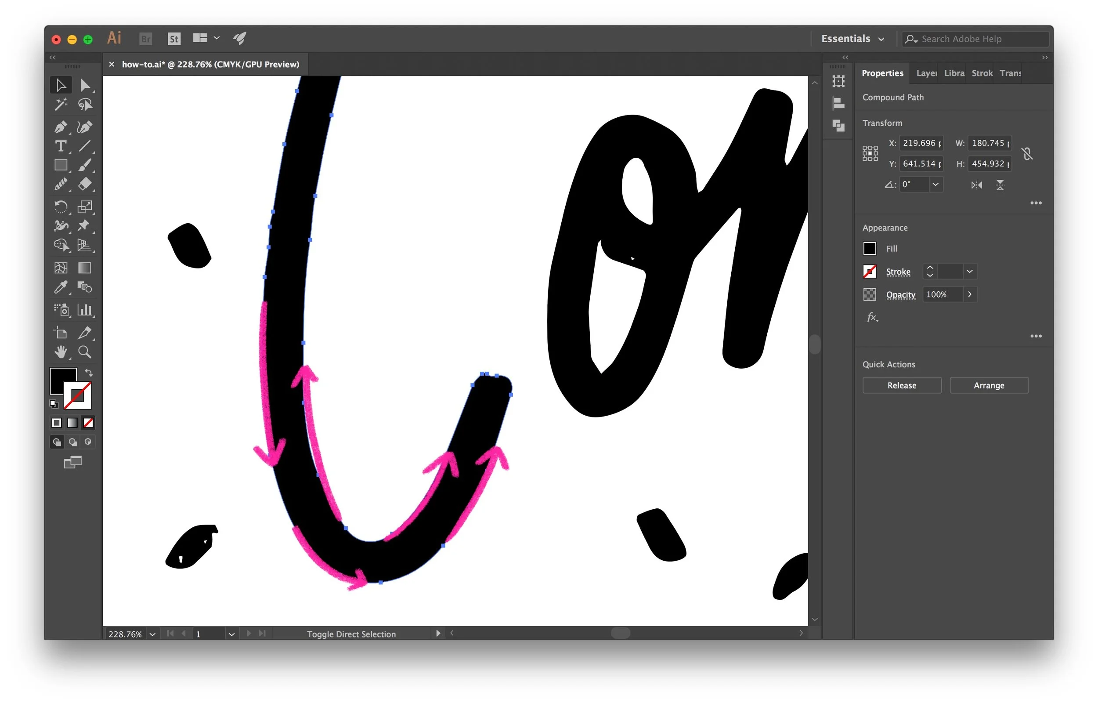1098x703 pixels.
Task: Click the Release quick action
Action: (x=902, y=385)
